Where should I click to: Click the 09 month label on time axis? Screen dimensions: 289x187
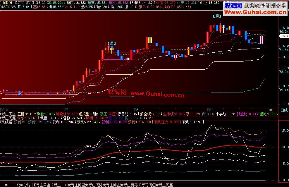[x=209, y=110]
